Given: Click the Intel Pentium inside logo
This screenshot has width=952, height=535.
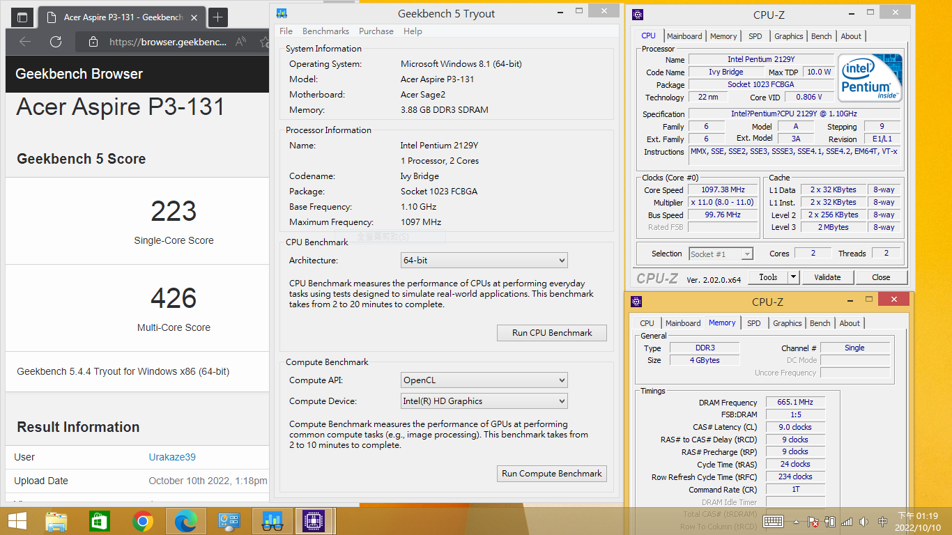Looking at the screenshot, I should click(870, 78).
